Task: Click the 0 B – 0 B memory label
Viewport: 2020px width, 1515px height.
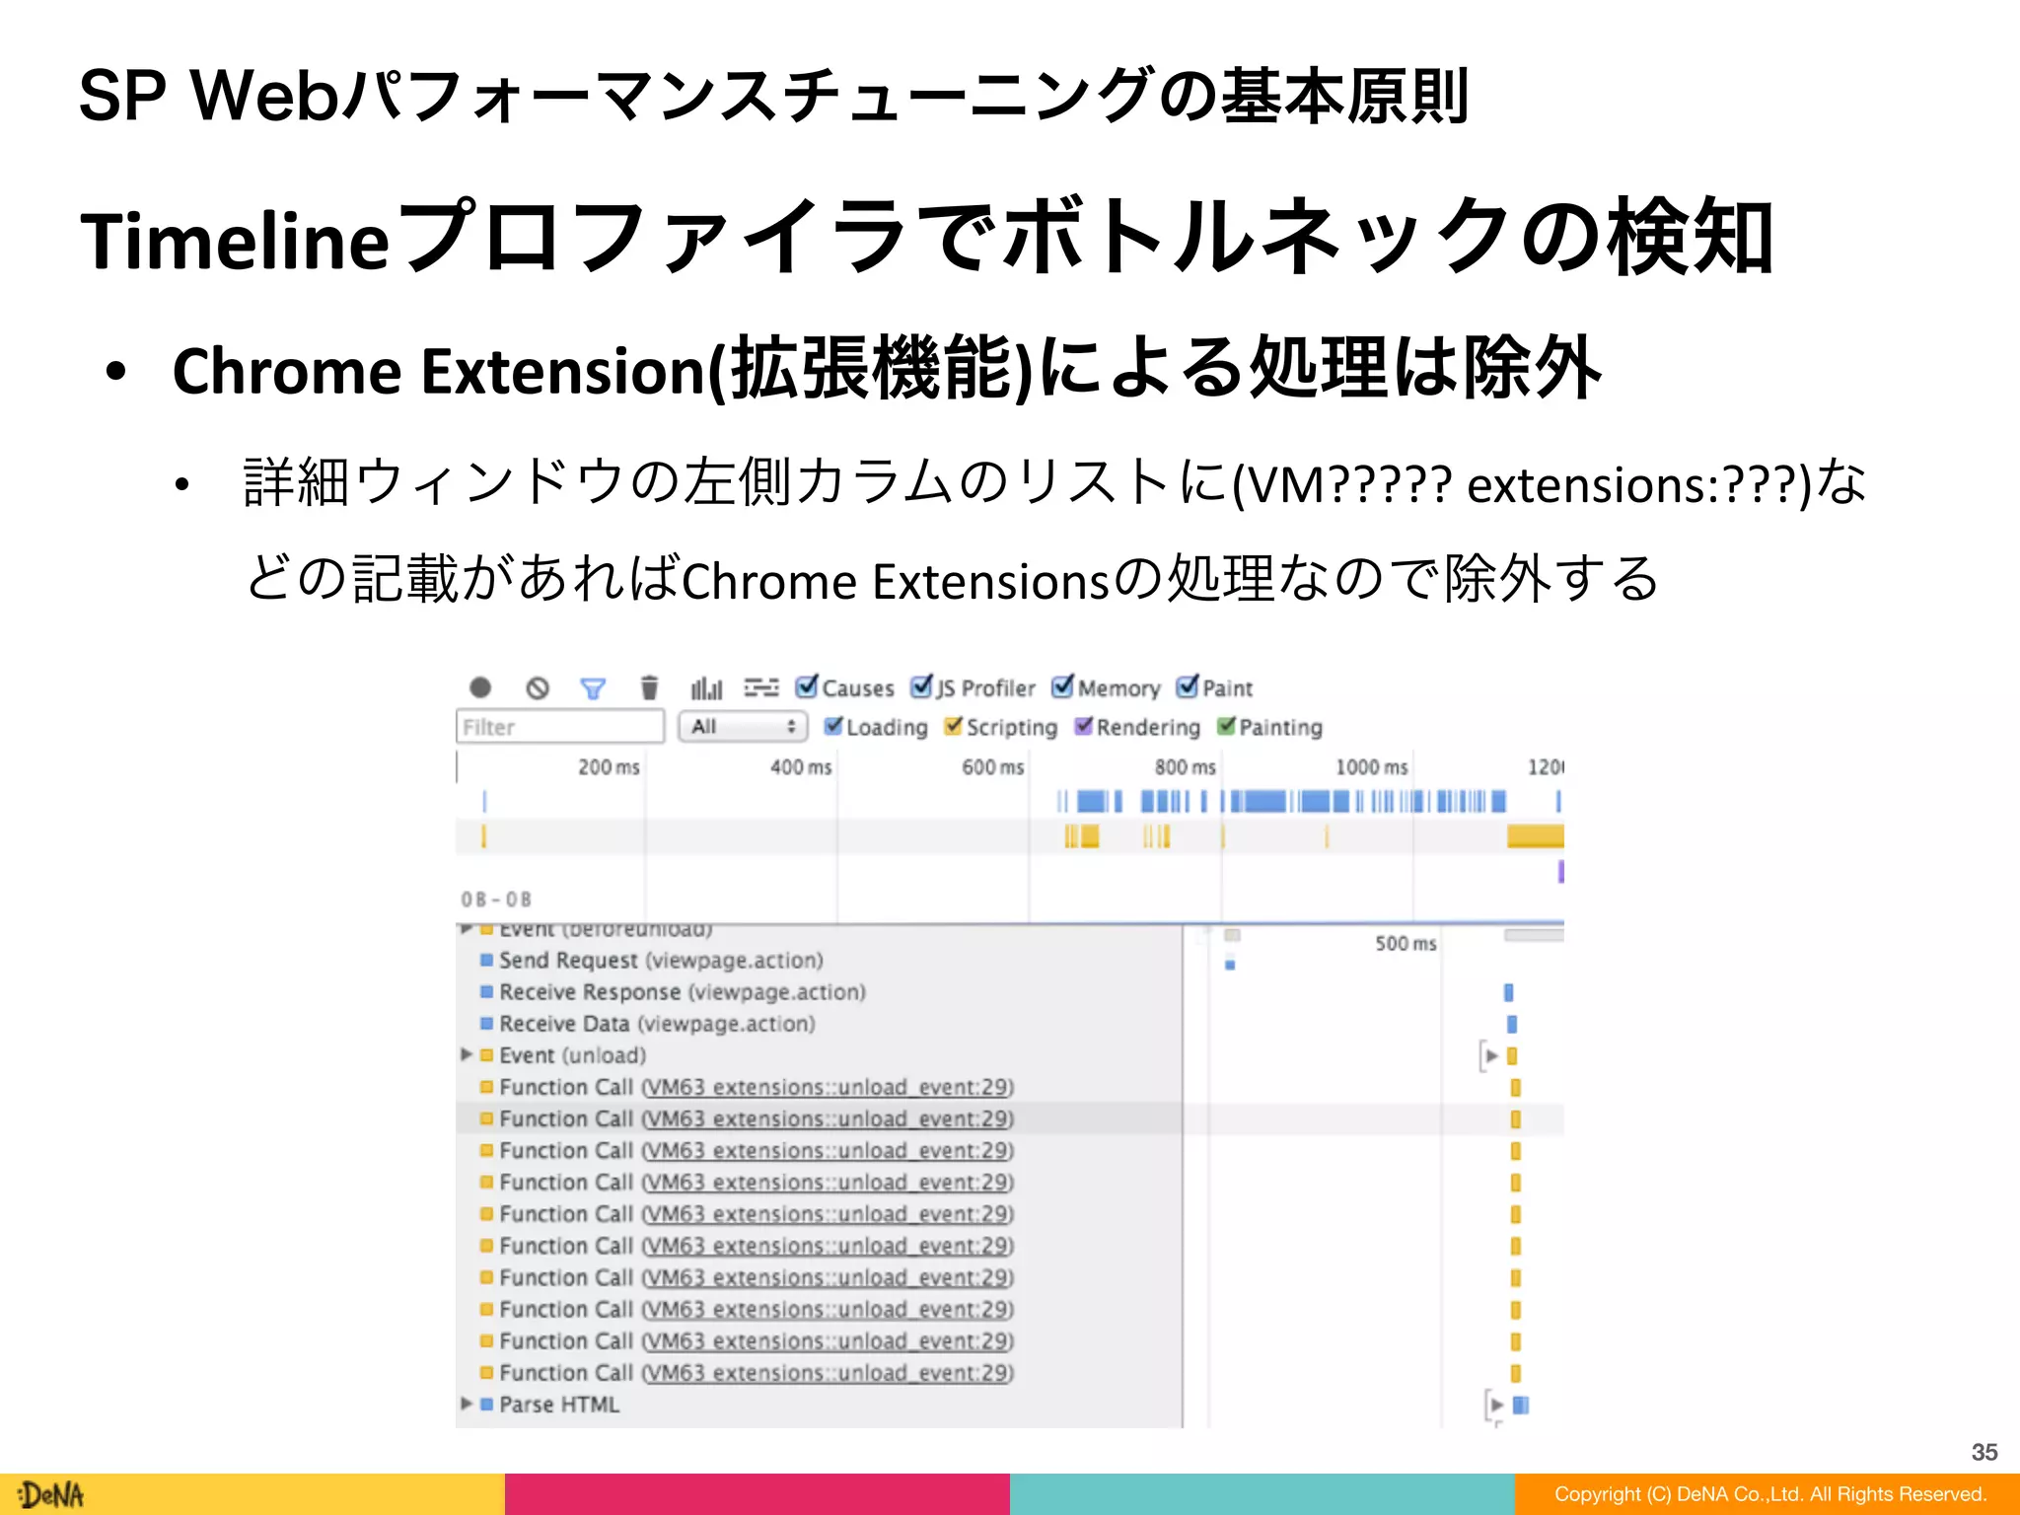Action: pos(496,899)
